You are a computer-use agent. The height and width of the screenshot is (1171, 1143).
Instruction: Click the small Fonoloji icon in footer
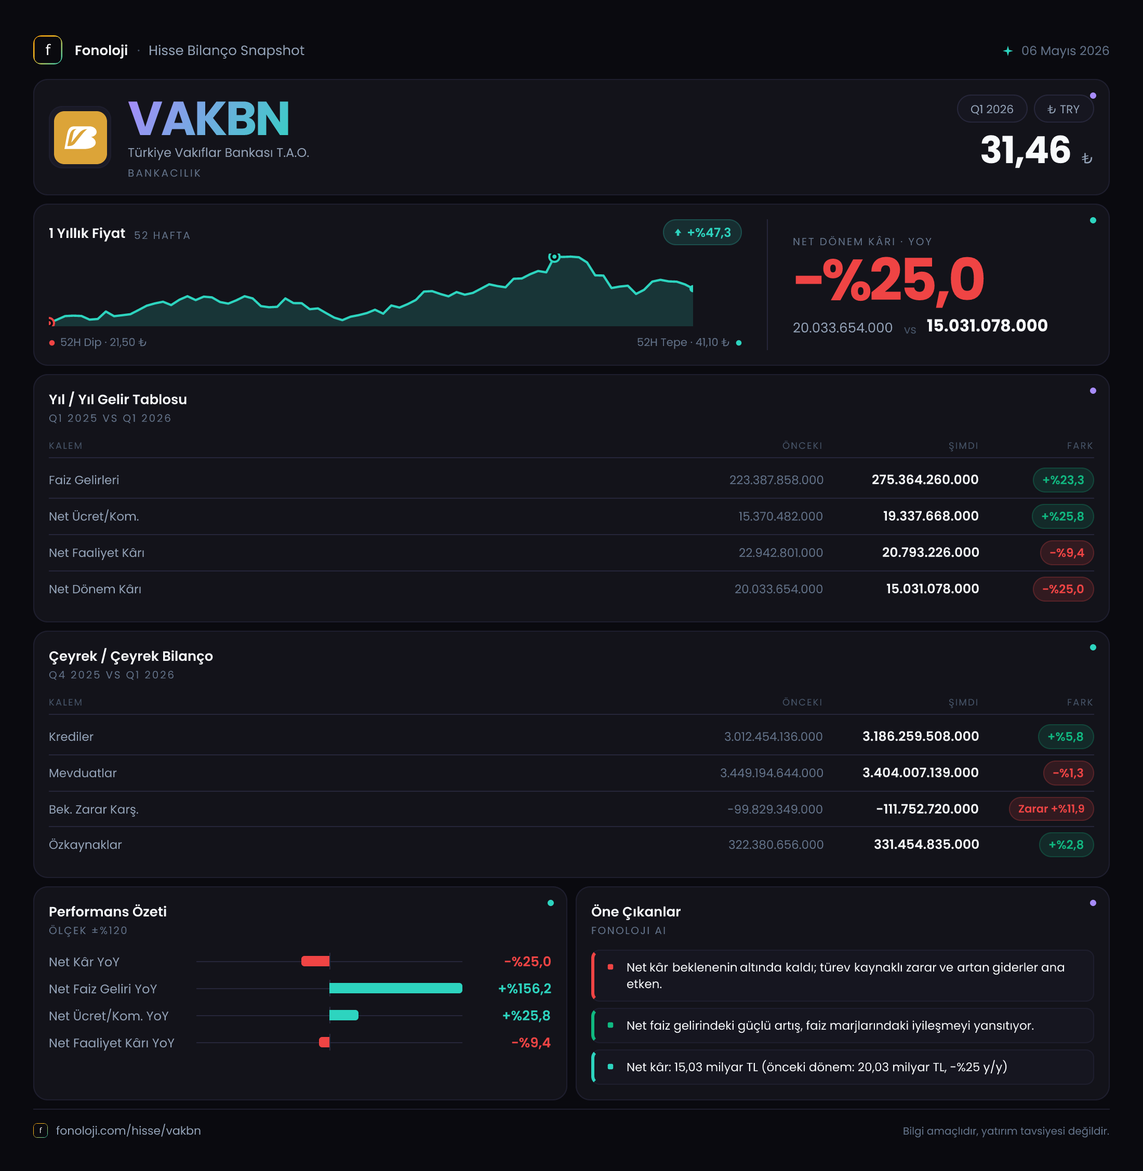pos(40,1130)
